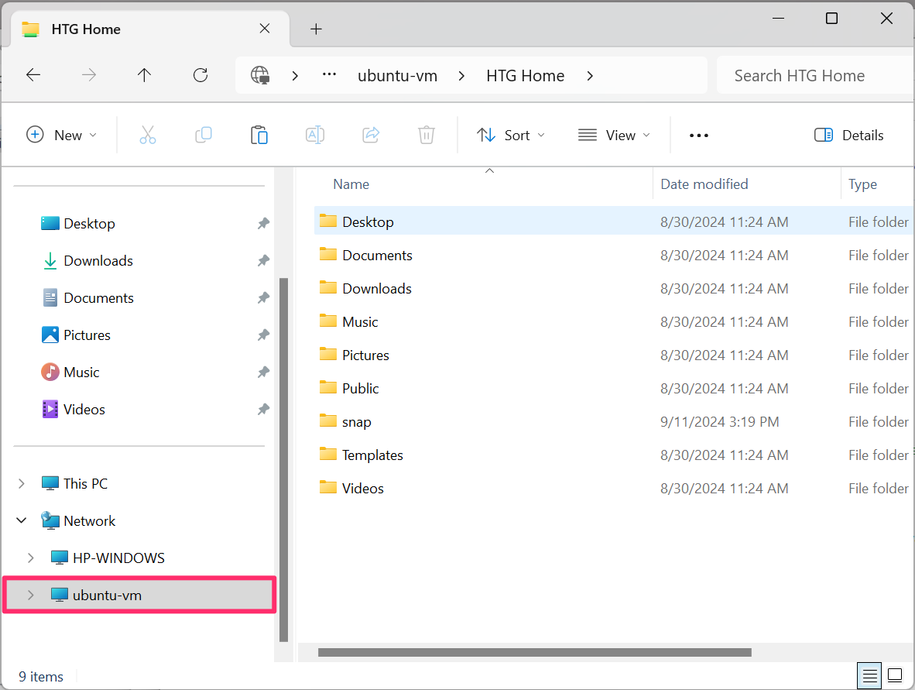915x690 pixels.
Task: Refresh the HTG Home folder view
Action: click(200, 74)
